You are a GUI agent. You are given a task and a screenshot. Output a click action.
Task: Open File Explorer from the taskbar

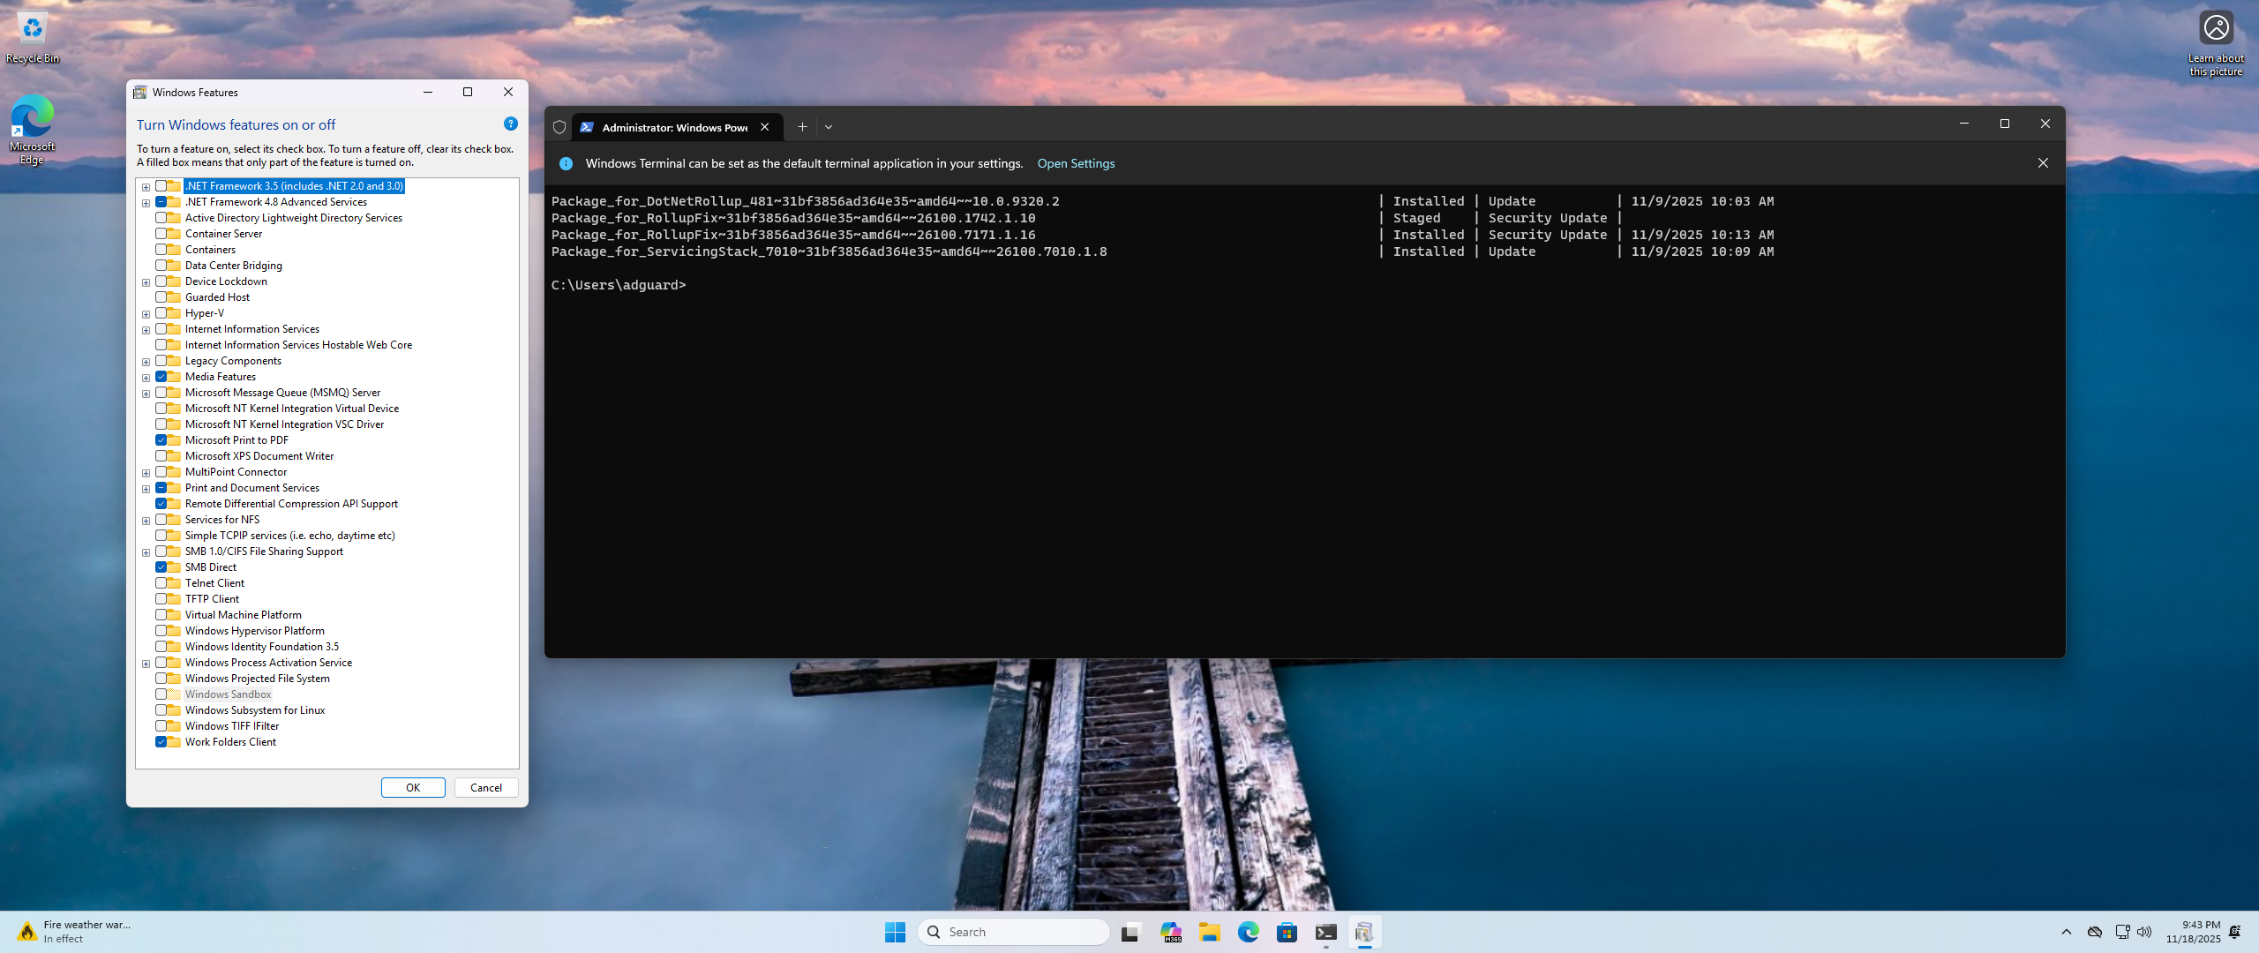click(1209, 932)
